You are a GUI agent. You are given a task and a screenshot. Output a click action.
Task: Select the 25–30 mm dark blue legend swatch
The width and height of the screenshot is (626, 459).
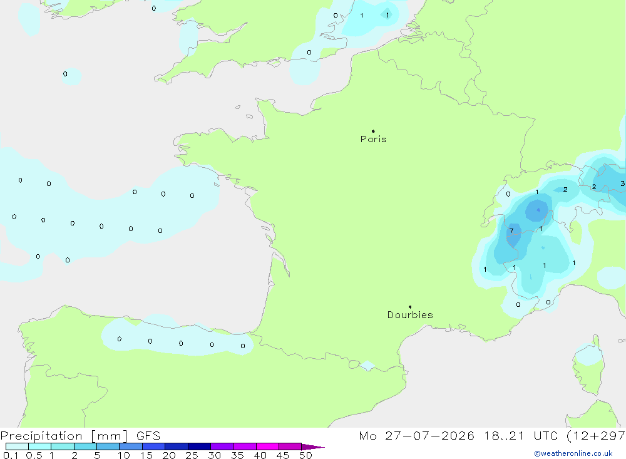(x=199, y=446)
